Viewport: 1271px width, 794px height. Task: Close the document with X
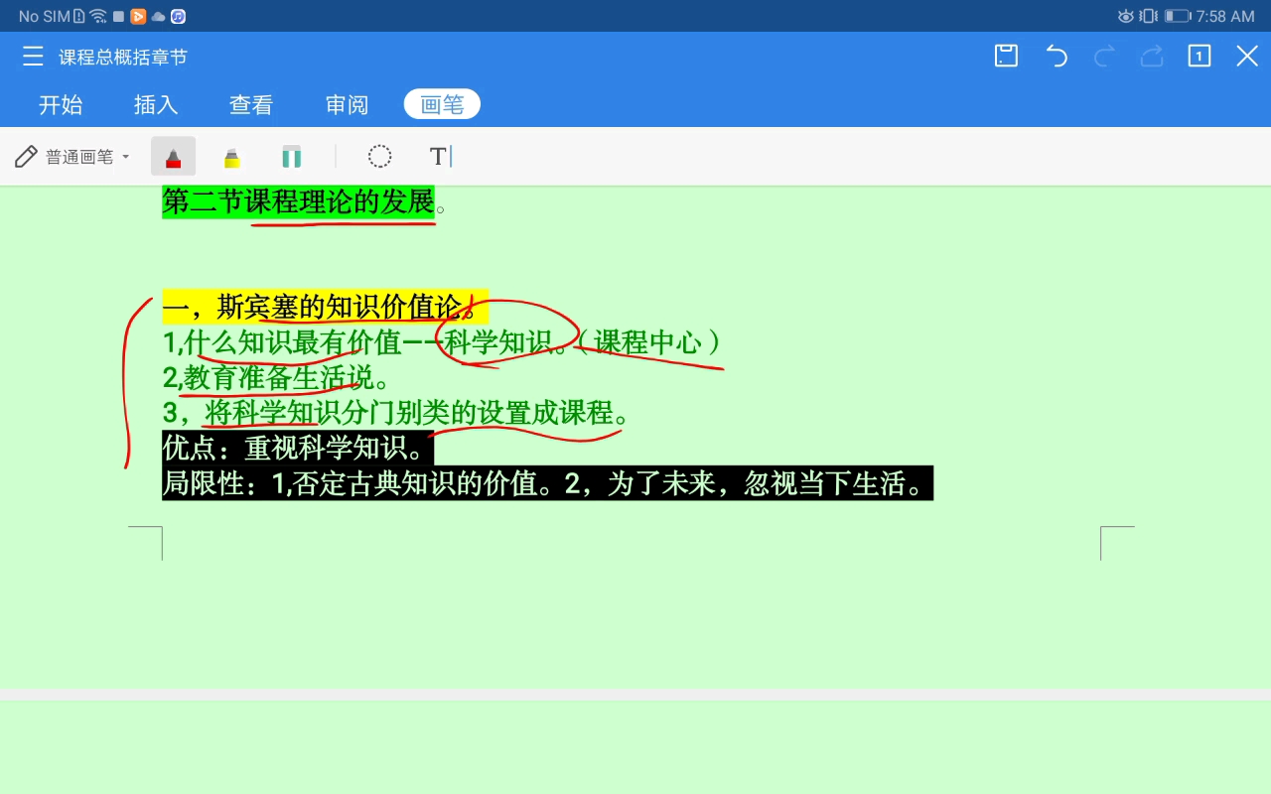(1247, 57)
